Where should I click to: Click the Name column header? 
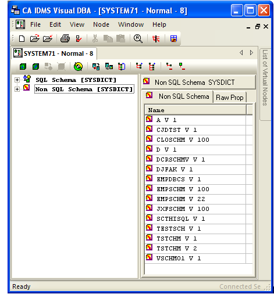point(195,110)
